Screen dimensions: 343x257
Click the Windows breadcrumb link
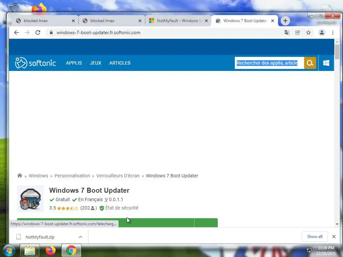(x=39, y=176)
